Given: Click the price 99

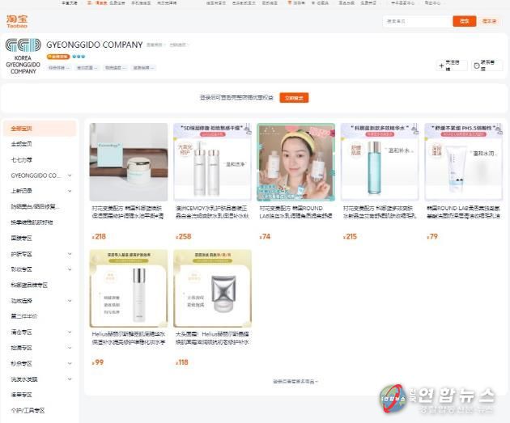Looking at the screenshot, I should click(98, 362).
